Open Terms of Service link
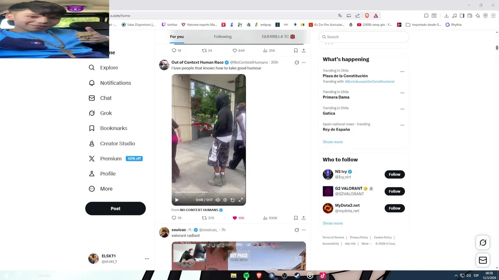 tap(333, 238)
